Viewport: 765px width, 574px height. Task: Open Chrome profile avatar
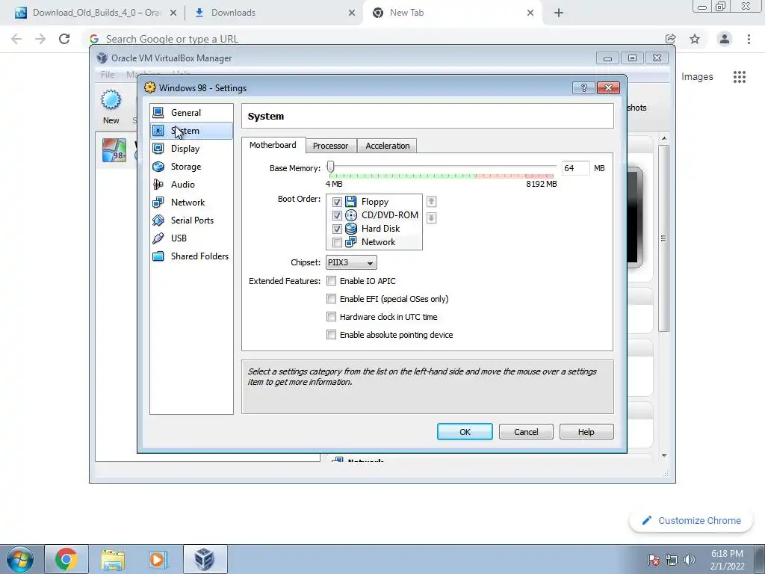(x=725, y=39)
